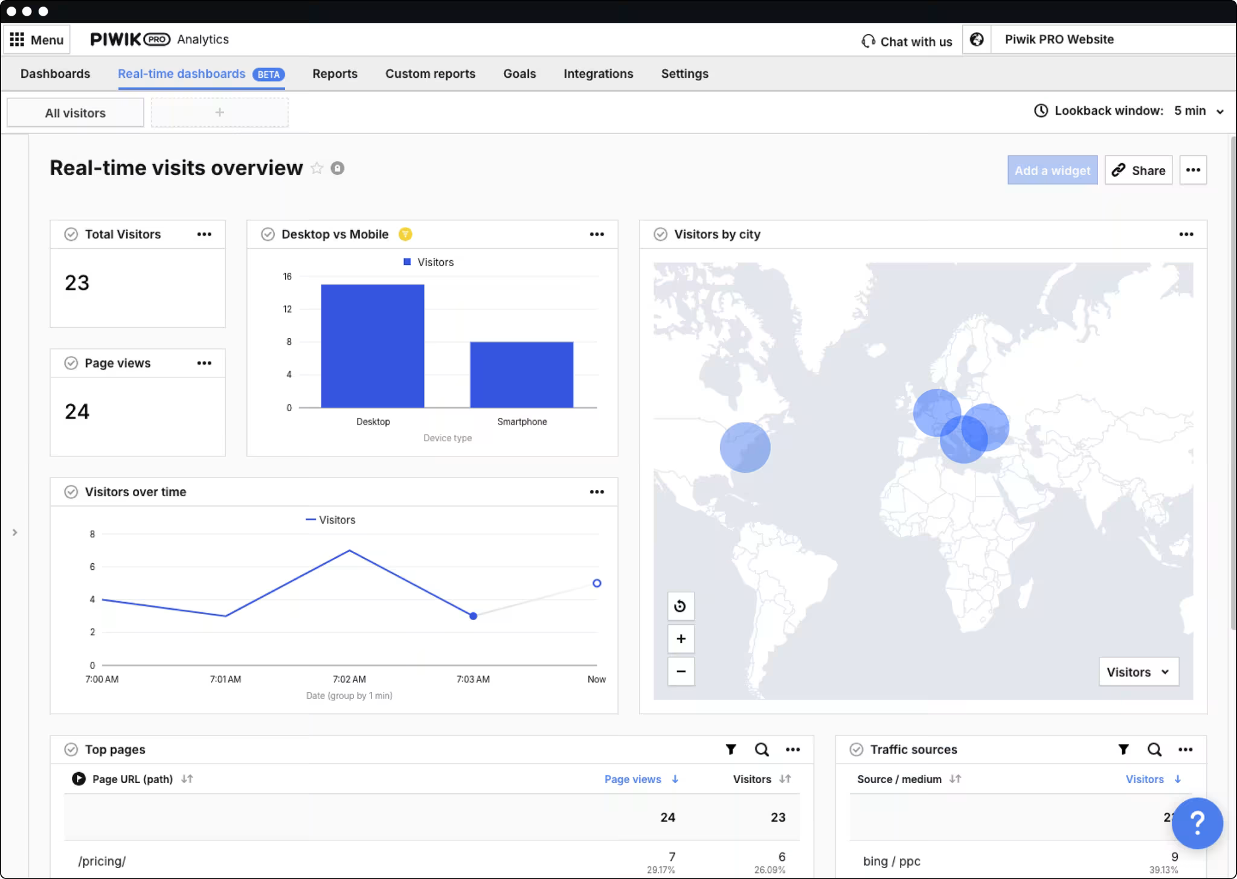Toggle sort order on Traffic sources Visitors column

click(x=1178, y=779)
